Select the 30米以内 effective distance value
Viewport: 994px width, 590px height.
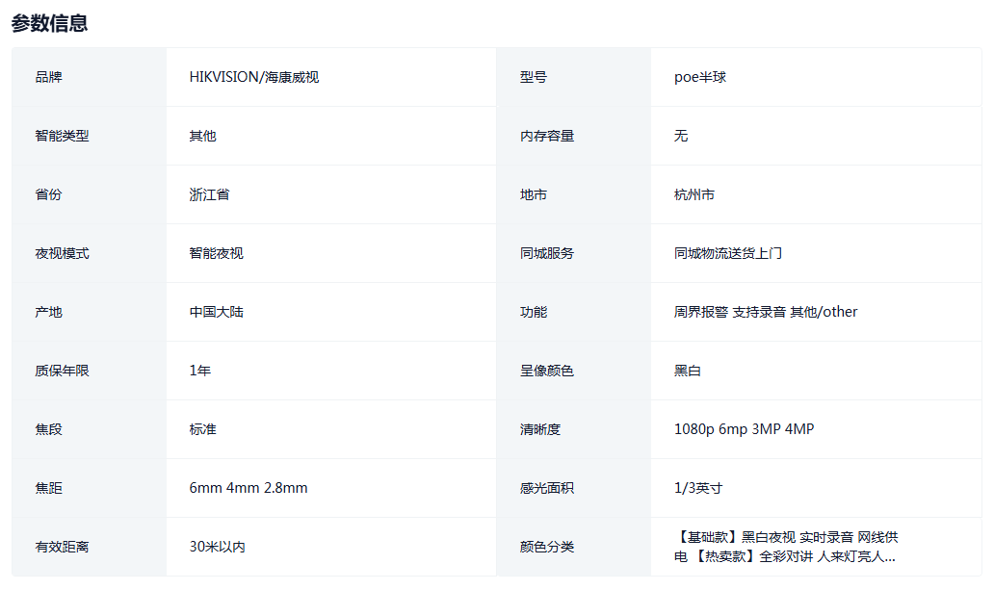[217, 547]
